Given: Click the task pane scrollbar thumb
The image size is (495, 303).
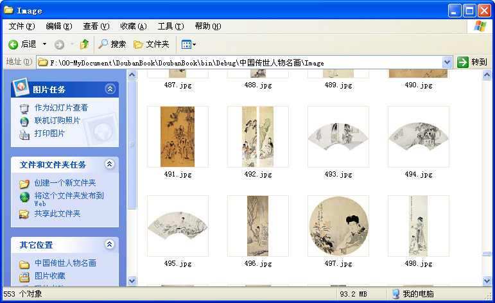Looking at the screenshot, I should point(132,144).
